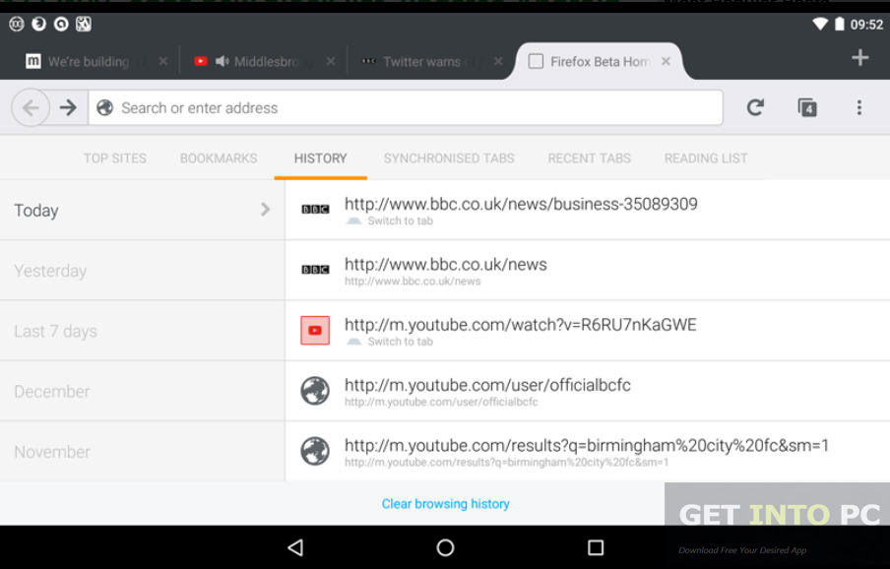
Task: Open bbc.co.uk/news/business-35089309 history entry
Action: (x=588, y=210)
